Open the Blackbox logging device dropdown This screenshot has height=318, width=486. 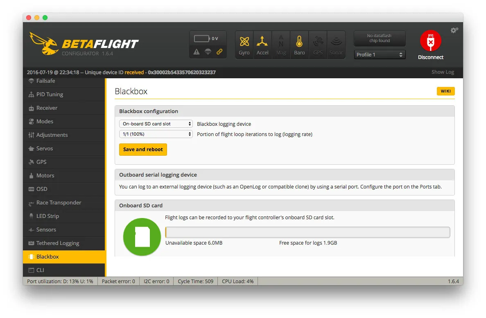[156, 124]
